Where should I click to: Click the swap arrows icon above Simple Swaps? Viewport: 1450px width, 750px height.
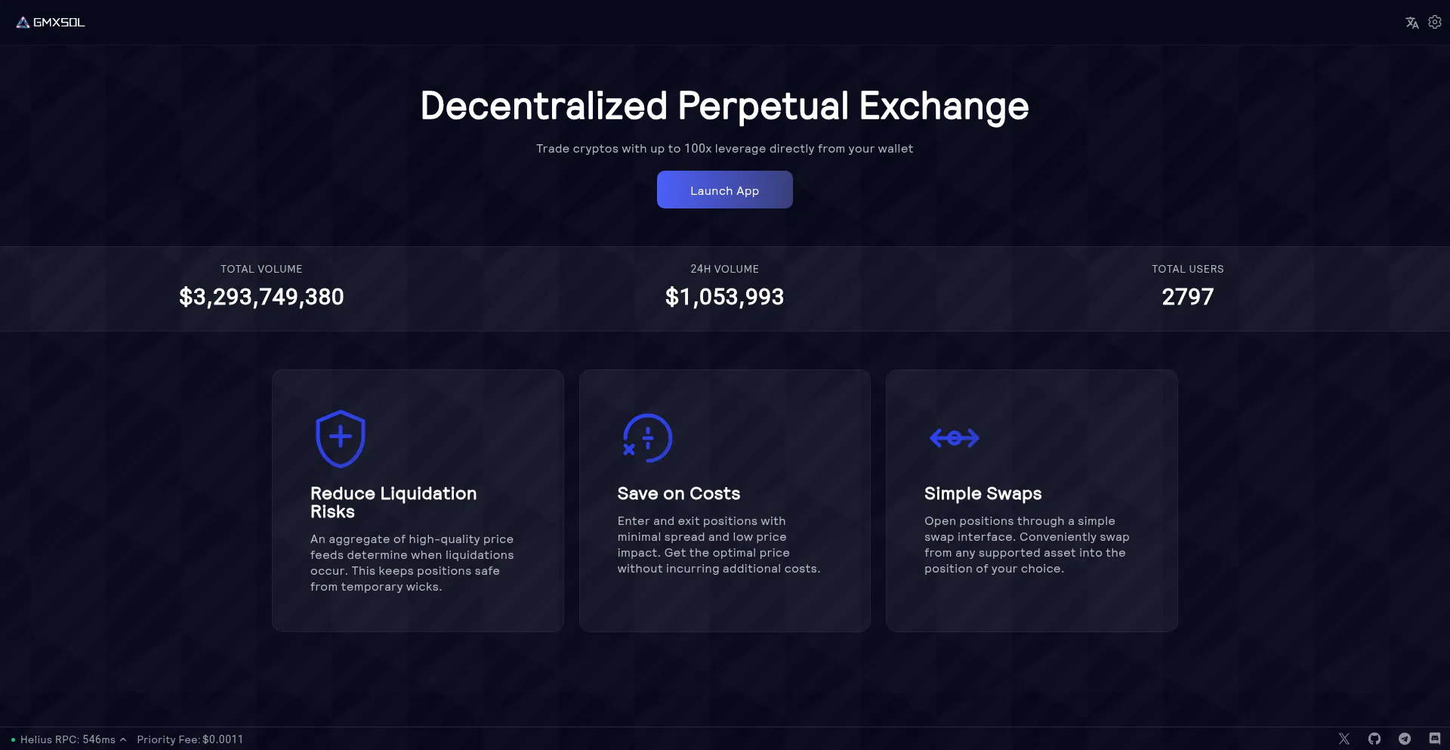pos(955,438)
